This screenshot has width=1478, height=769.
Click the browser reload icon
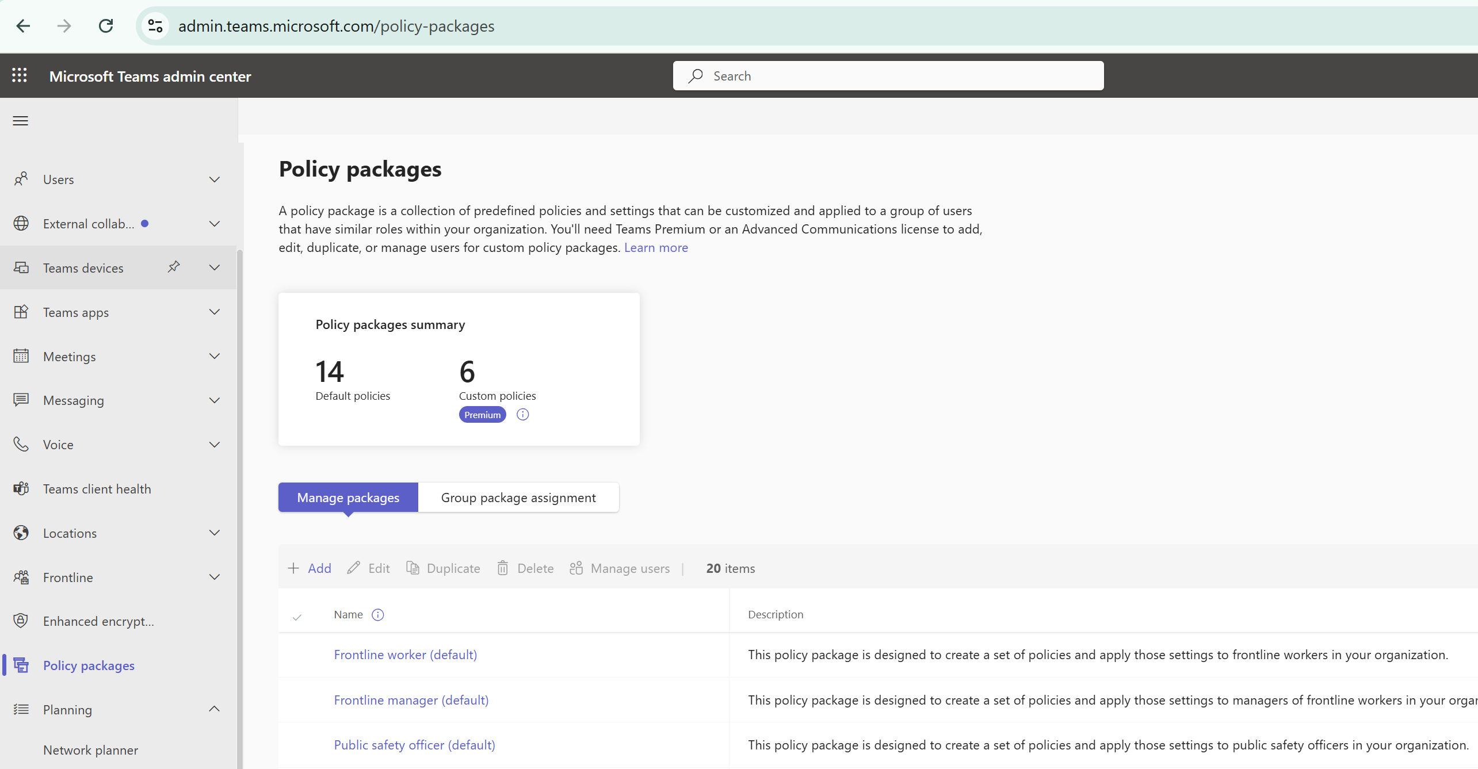point(106,26)
